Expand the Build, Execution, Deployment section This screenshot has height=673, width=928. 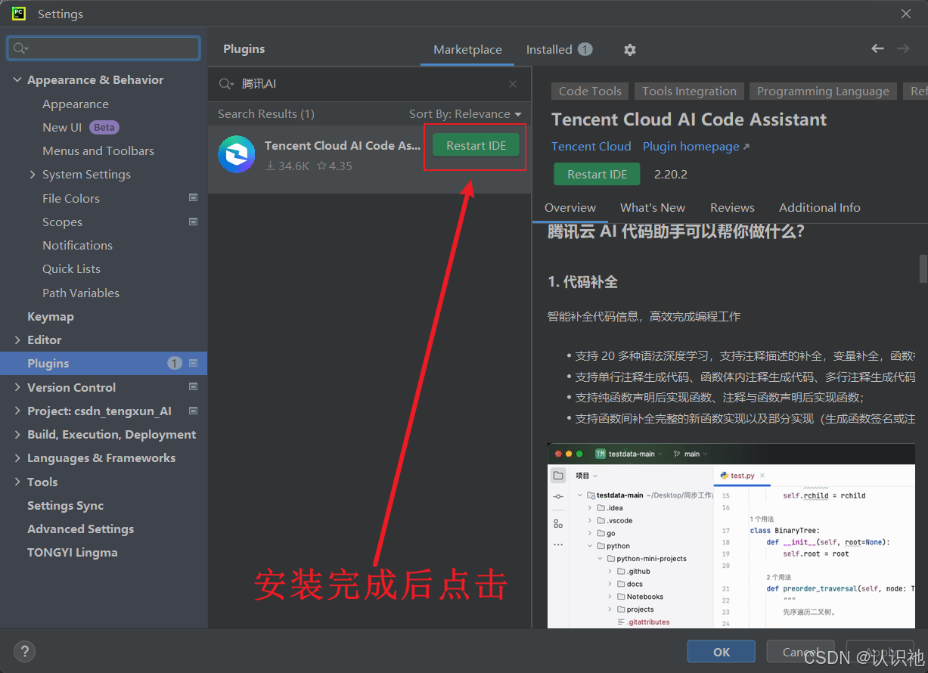pos(17,434)
